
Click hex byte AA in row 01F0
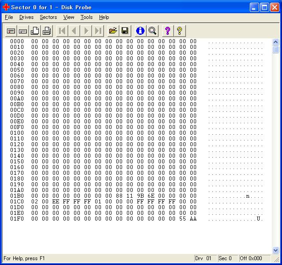pos(193,219)
